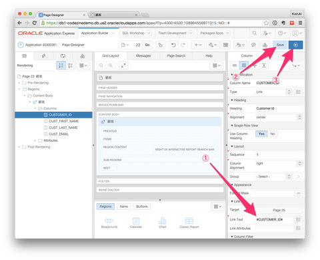Collapse the Columns tree node

35,108
